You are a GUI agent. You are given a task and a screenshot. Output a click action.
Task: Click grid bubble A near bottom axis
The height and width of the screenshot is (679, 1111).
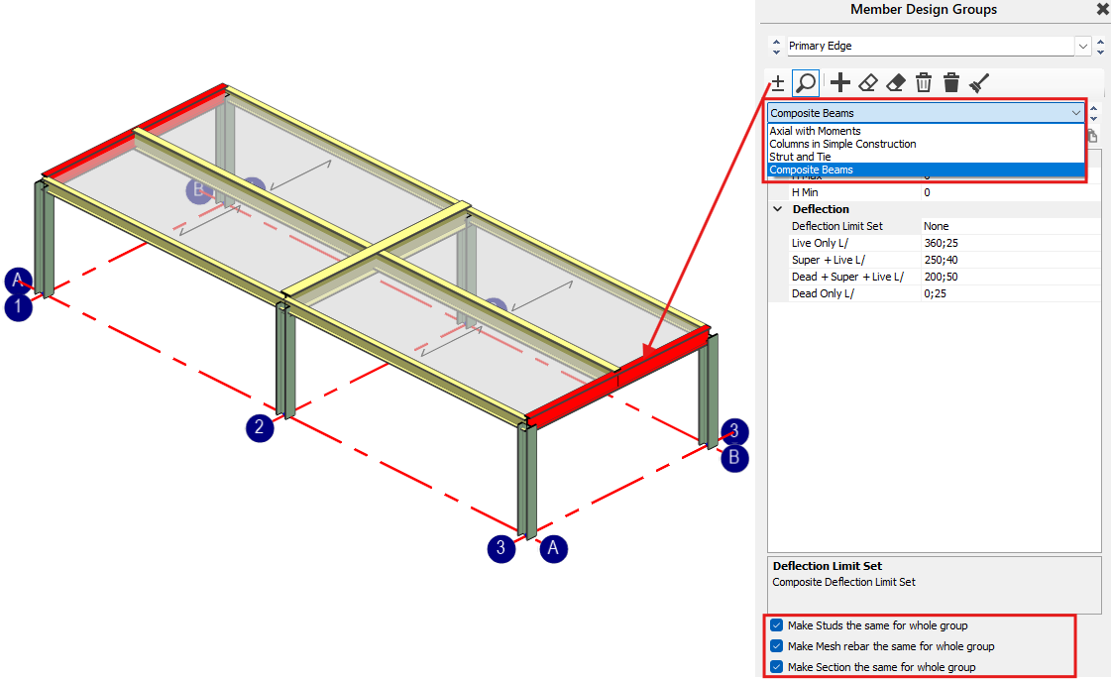553,548
